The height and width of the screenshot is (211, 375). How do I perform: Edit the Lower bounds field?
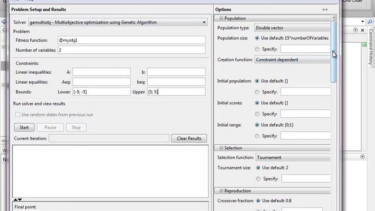point(101,91)
